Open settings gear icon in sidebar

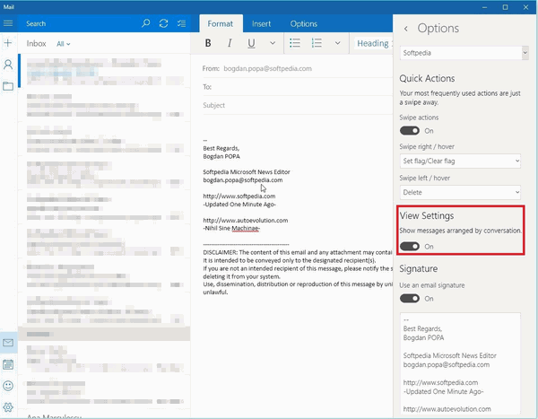click(x=8, y=407)
